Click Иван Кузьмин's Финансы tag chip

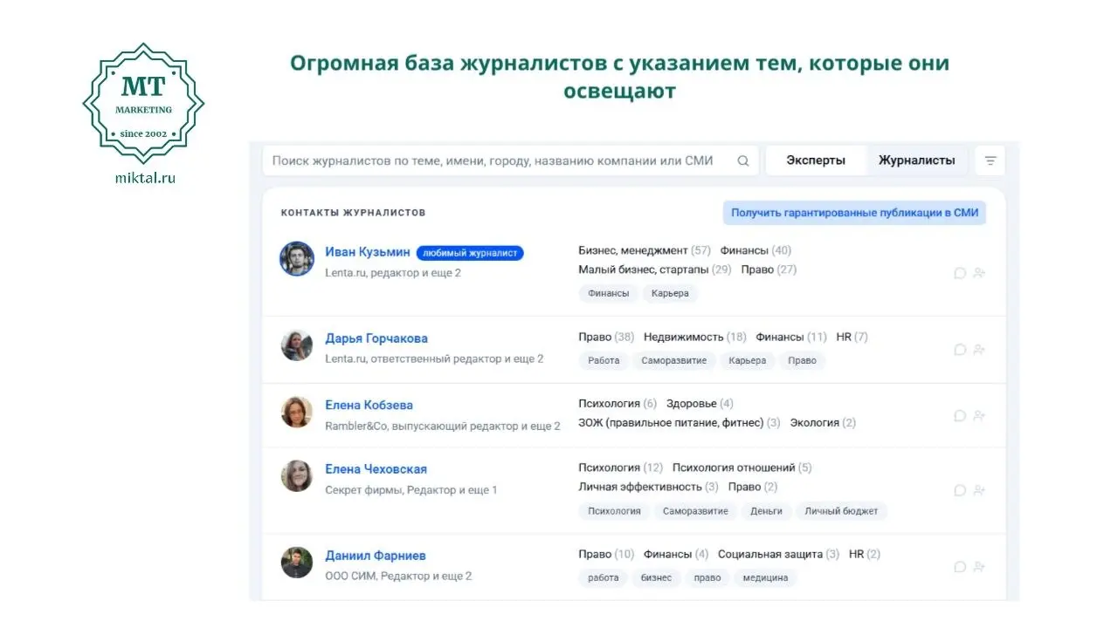(609, 293)
